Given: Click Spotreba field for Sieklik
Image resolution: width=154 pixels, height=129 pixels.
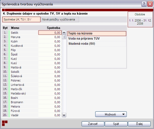Looking at the screenshot, I should click(x=50, y=33).
